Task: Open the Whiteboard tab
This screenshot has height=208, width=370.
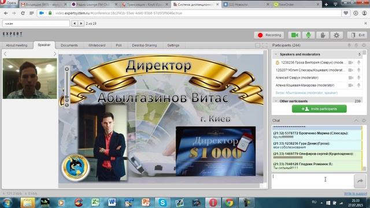Action: [97, 45]
